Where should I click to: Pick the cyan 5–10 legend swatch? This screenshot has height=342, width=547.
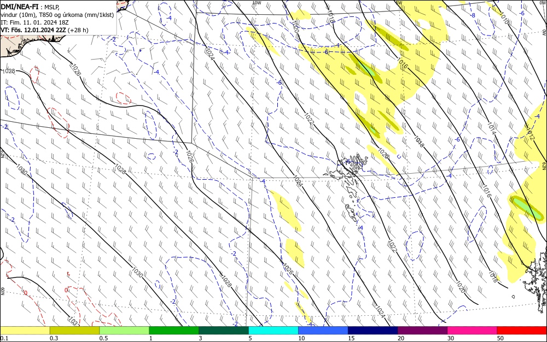pos(273,331)
